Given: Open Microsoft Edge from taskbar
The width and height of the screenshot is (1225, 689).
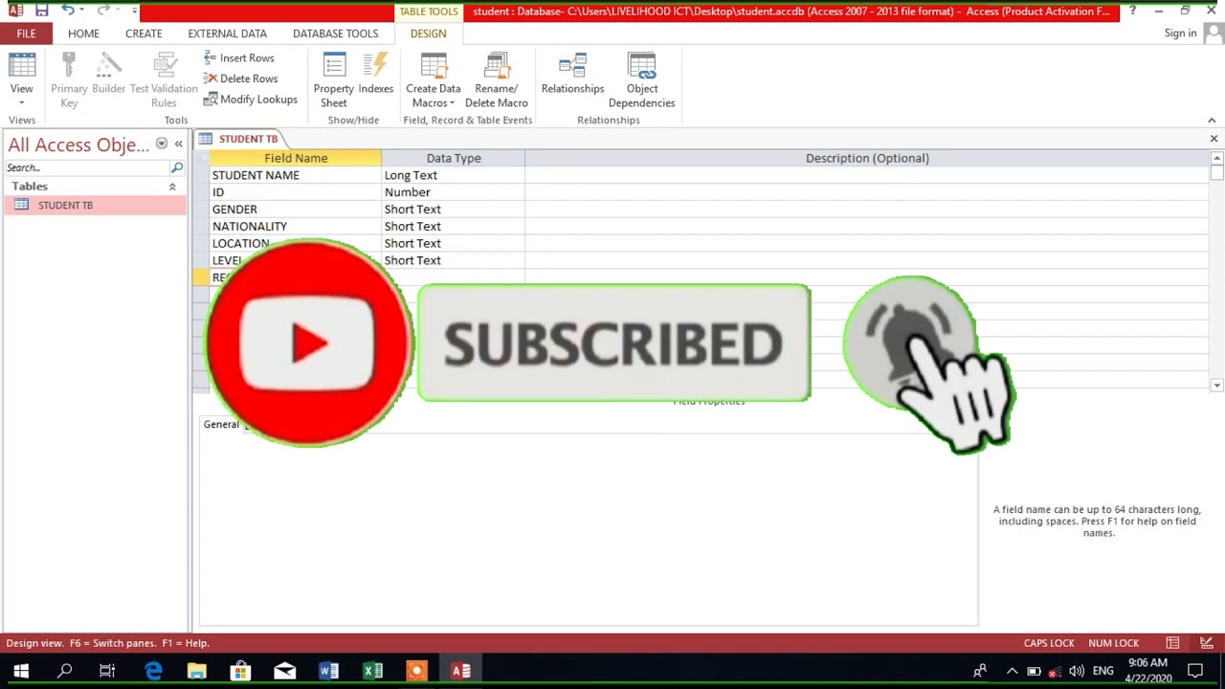Looking at the screenshot, I should [153, 671].
